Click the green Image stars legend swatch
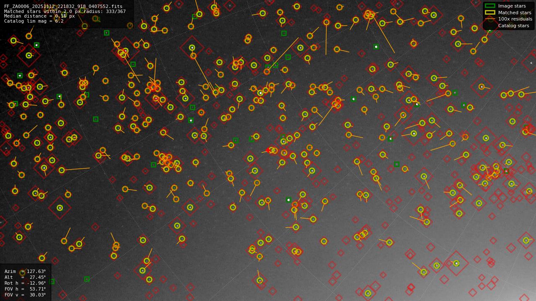Viewport: 536px width, 301px height. [490, 6]
